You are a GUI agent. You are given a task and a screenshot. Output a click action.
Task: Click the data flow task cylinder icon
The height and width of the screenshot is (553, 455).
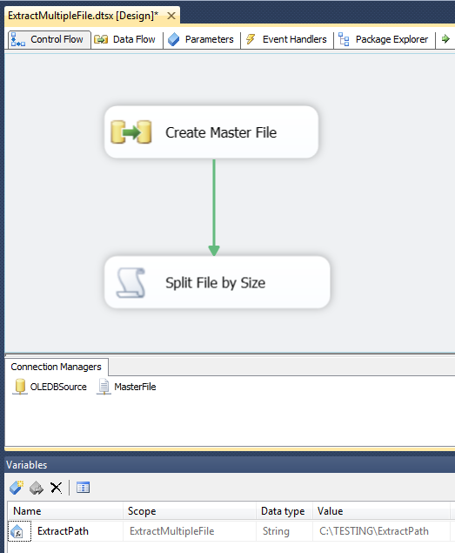131,132
